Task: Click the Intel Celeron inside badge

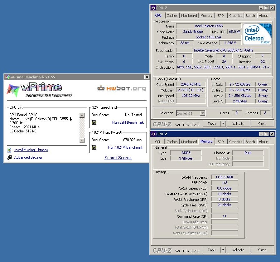Action: 257,34
